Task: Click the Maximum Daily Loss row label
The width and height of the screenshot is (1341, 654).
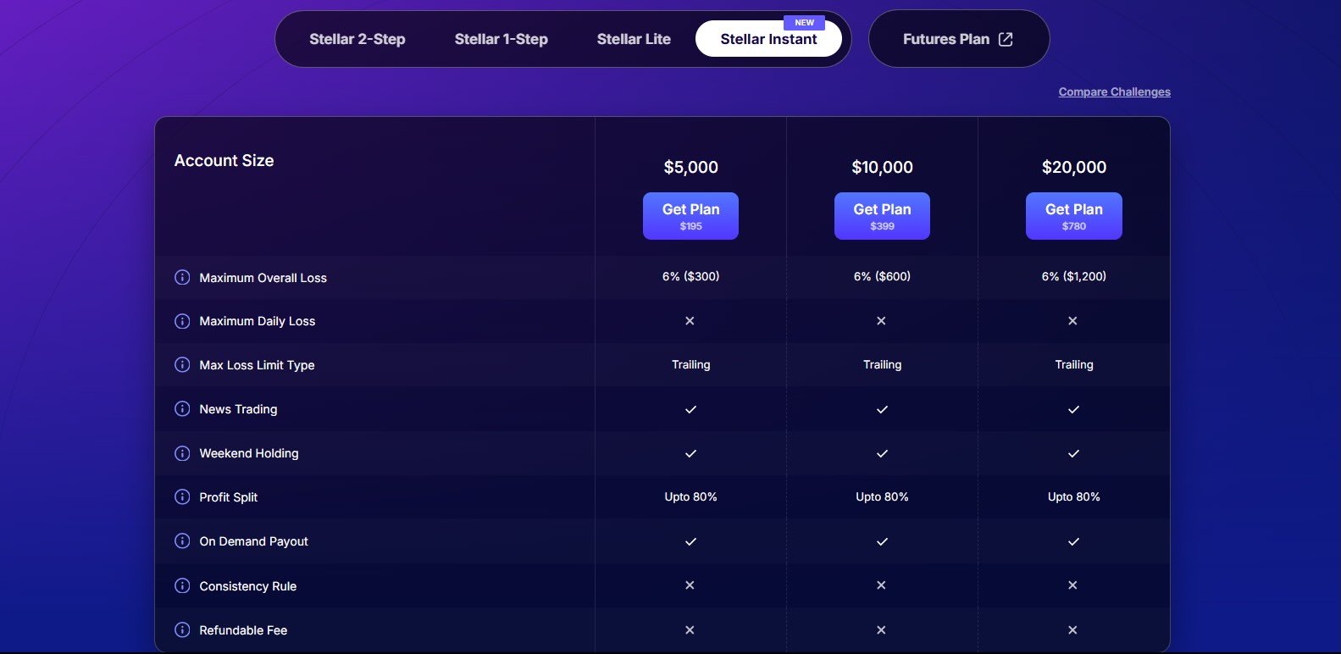Action: point(257,321)
